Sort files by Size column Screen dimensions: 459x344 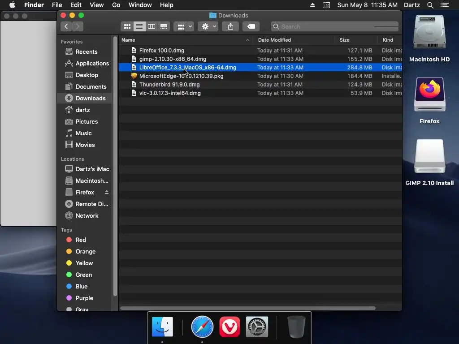(344, 40)
